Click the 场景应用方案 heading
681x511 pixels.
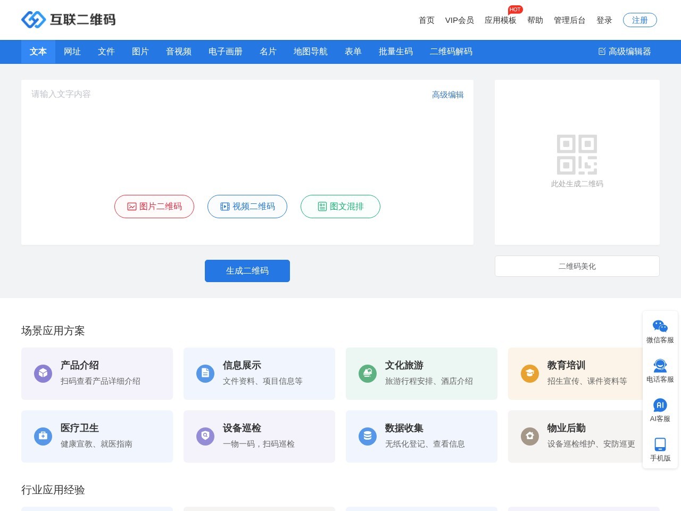point(53,331)
